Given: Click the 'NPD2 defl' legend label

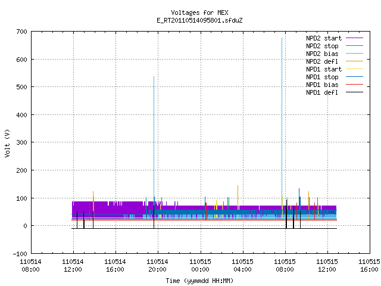Looking at the screenshot, I should pyautogui.click(x=322, y=61).
